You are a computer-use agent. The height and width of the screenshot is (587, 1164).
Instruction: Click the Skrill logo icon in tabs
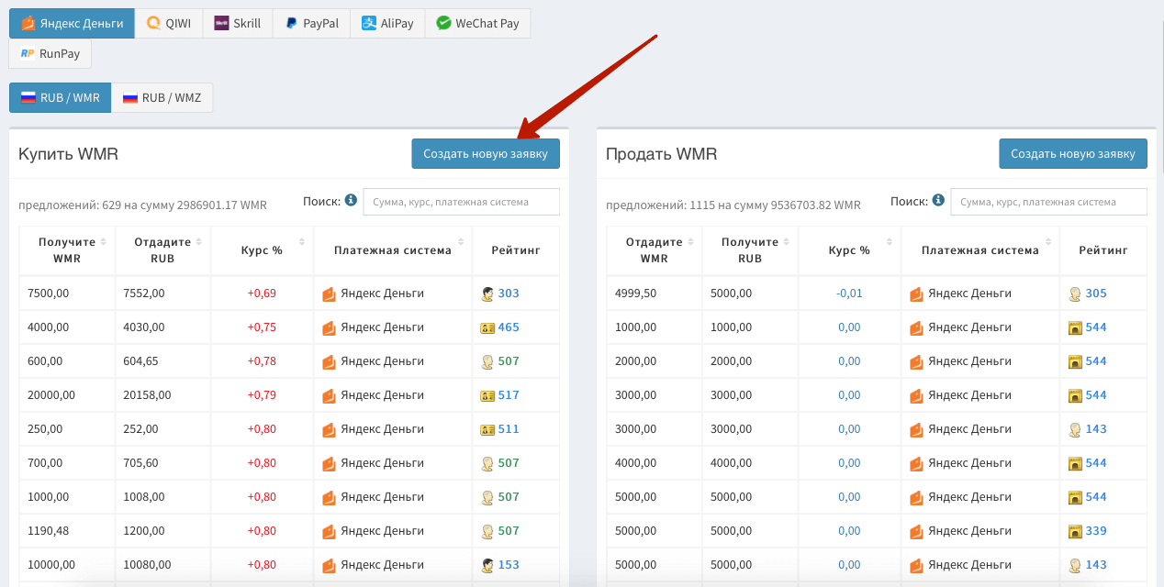(221, 24)
